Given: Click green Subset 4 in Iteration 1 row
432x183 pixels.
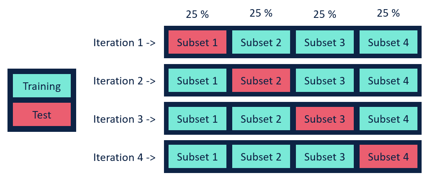Looking at the screenshot, I should 388,42.
